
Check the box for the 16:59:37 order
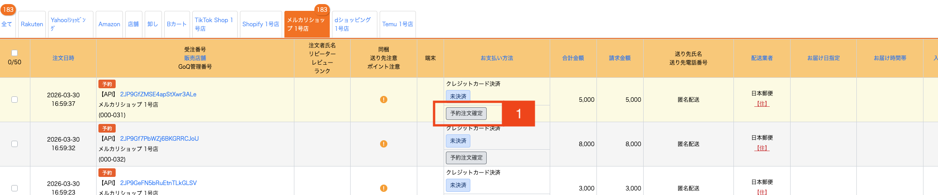click(x=15, y=100)
